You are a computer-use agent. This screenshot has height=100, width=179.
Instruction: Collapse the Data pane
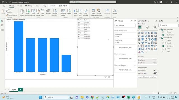pos(177,21)
